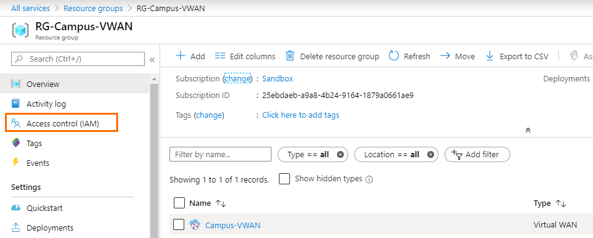Open the Type == all filter pill

[x=313, y=154]
